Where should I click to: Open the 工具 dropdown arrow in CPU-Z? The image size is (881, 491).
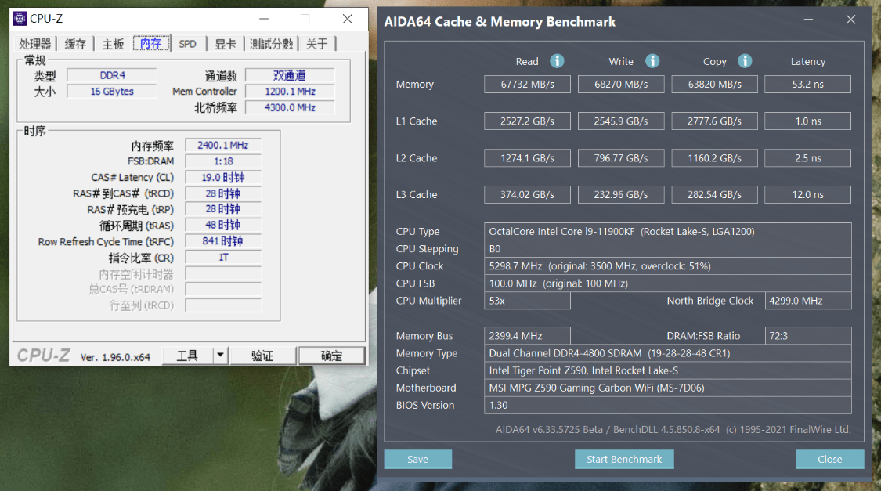220,355
